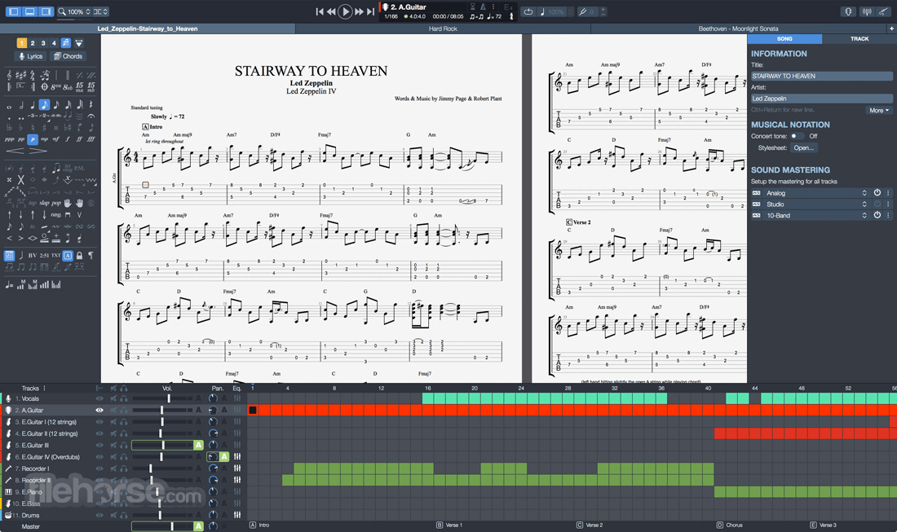Image resolution: width=897 pixels, height=532 pixels.
Task: Open the display layout selector dropdown
Action: point(101,11)
